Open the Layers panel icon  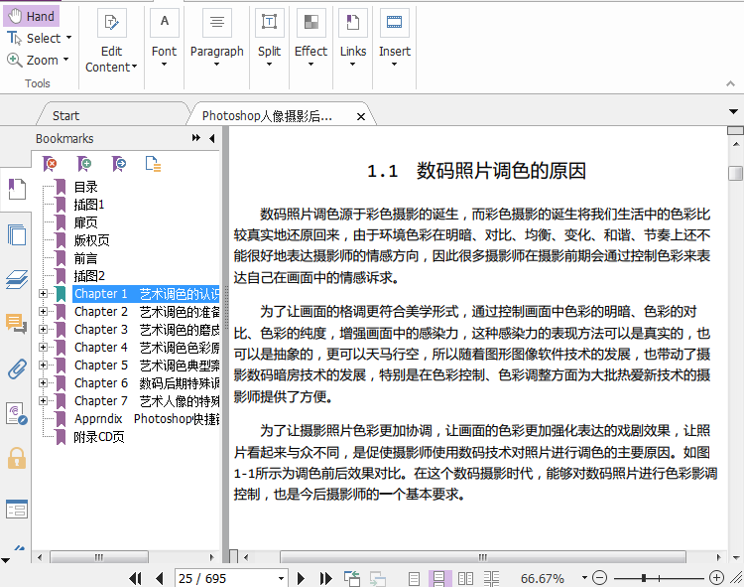pos(16,279)
